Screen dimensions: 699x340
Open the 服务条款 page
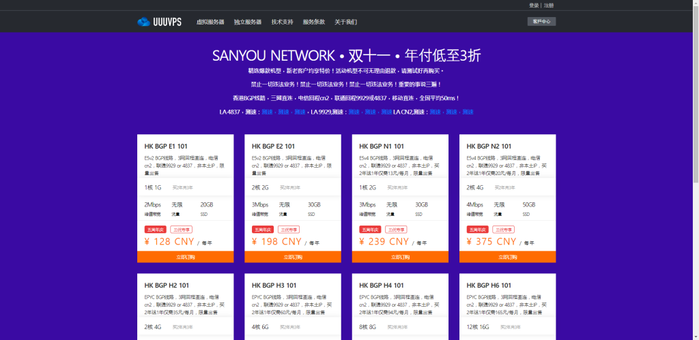pyautogui.click(x=314, y=22)
